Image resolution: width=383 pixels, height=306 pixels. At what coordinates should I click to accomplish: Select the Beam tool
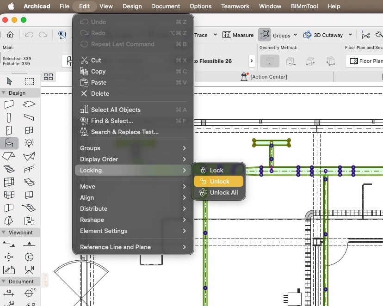click(29, 117)
